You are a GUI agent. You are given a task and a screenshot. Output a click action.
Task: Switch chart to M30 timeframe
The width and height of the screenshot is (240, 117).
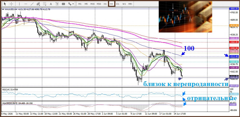pos(99,4)
